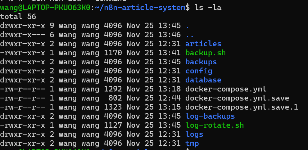
Task: Click the logs directory name
Action: pyautogui.click(x=194, y=134)
